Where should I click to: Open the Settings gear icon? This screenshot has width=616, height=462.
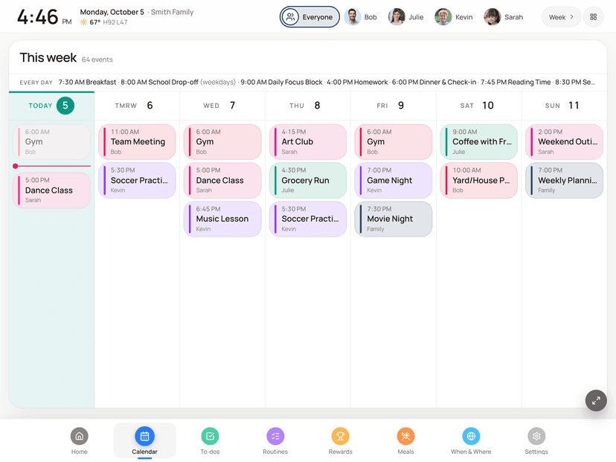536,436
